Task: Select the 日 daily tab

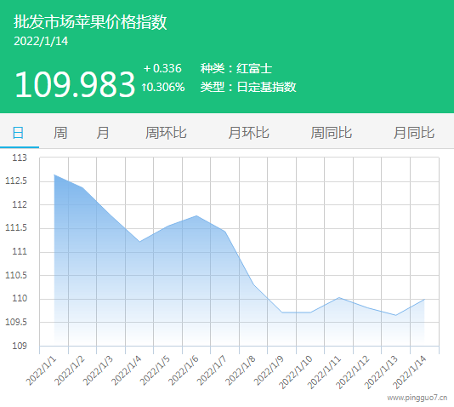Action: coord(18,133)
